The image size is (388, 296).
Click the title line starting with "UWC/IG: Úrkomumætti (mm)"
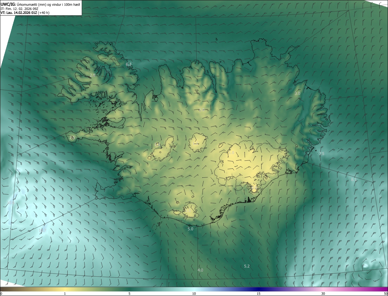(40, 4)
